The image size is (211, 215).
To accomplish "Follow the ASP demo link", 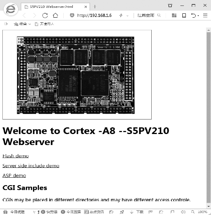I will point(14,176).
